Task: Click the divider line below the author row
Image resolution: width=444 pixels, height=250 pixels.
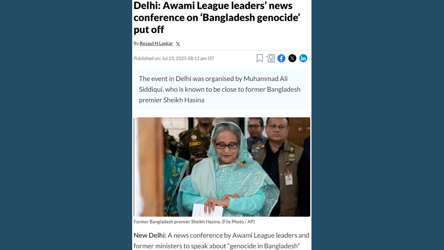Action: pos(222,50)
